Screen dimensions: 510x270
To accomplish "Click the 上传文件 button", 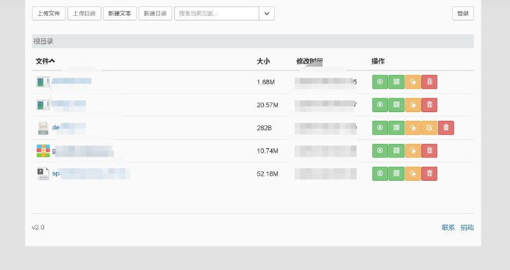I will coord(48,13).
